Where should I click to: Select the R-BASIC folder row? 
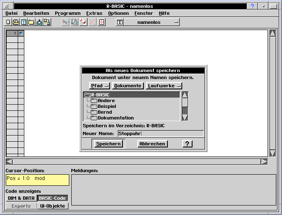pos(132,95)
